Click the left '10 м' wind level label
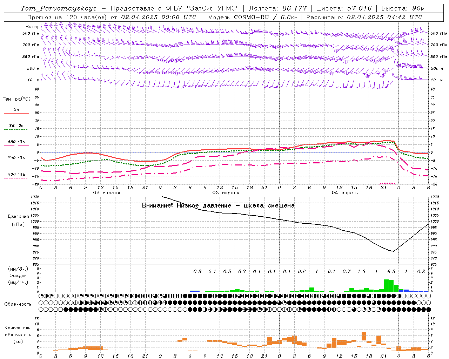449x359 pixels. point(34,80)
